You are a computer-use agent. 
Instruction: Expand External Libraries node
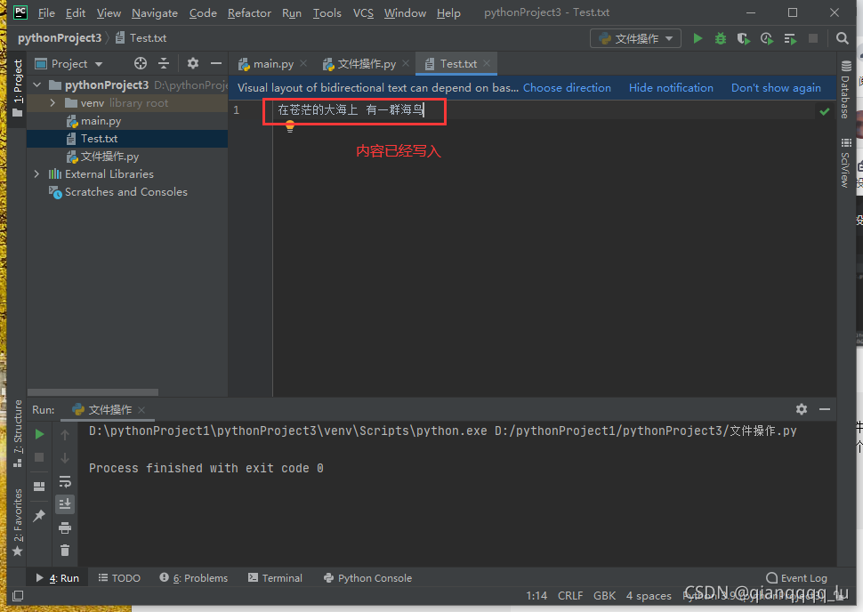point(36,174)
